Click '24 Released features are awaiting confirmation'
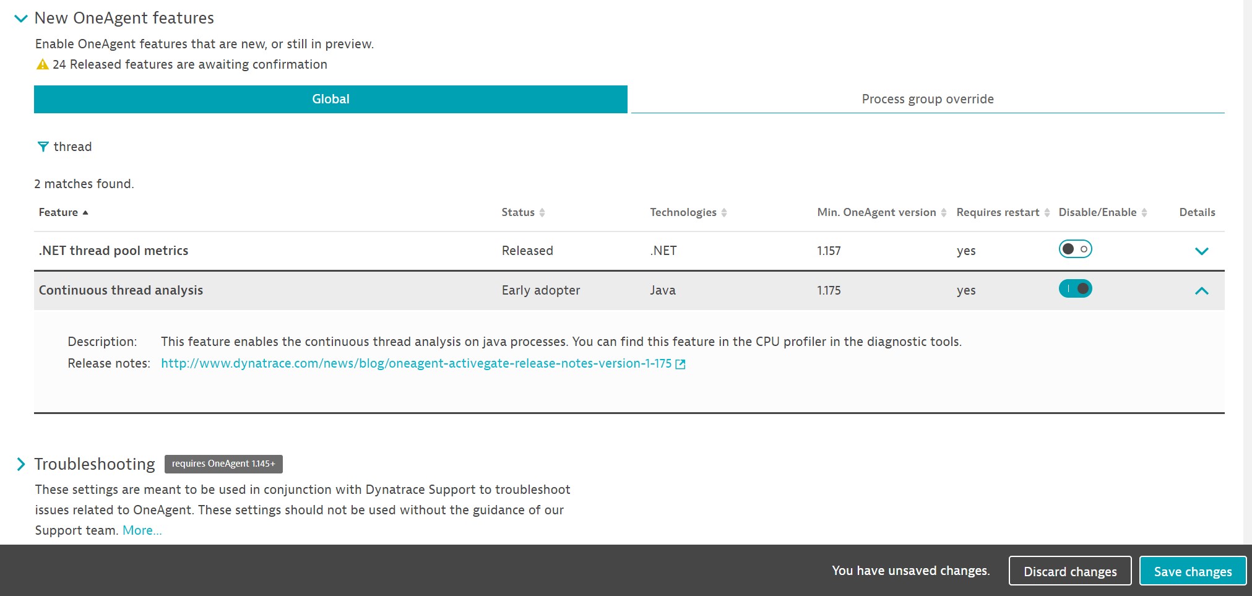The height and width of the screenshot is (596, 1252). point(190,64)
